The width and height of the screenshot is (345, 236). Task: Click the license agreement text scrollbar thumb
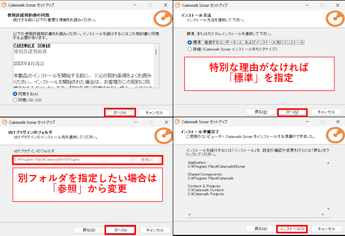156,52
